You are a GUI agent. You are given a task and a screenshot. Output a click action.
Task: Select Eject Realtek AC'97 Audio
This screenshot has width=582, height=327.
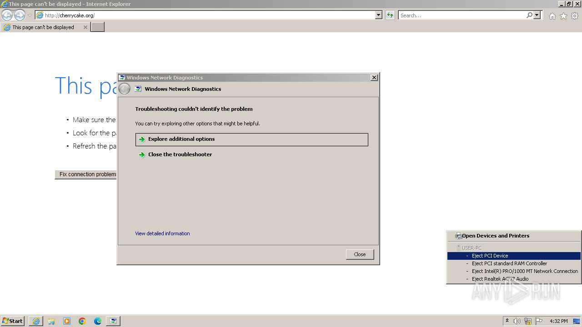click(514, 279)
